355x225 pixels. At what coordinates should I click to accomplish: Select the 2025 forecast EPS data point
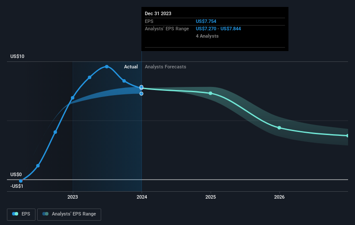(x=210, y=93)
